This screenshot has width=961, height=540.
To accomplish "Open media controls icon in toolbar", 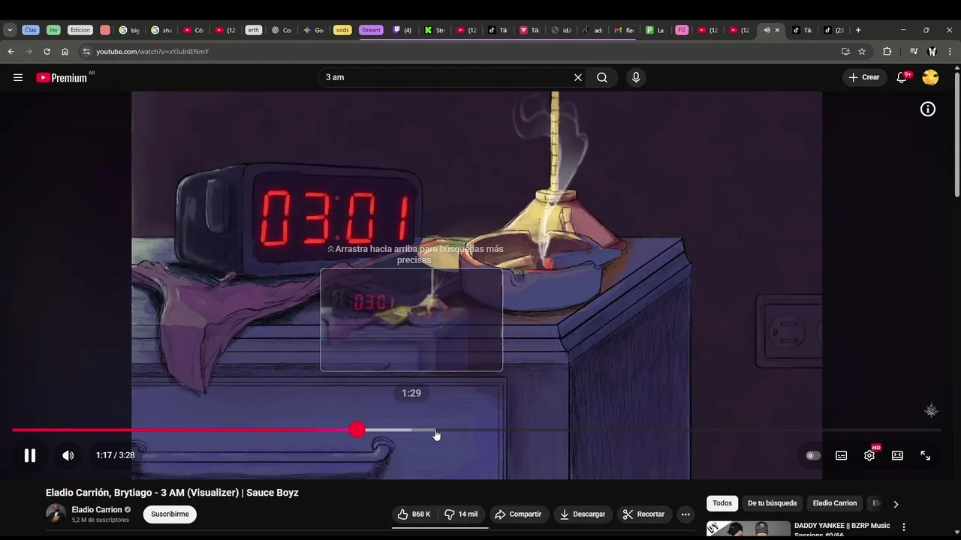I will point(913,52).
